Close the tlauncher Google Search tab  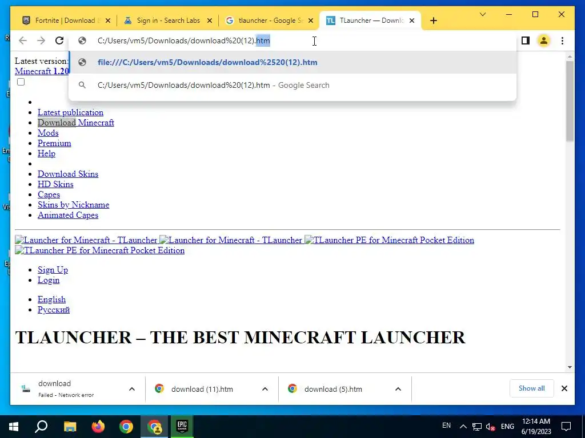click(311, 21)
